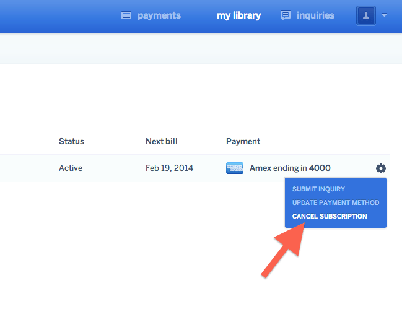Click the Feb 19, 2014 billing date
The height and width of the screenshot is (317, 402).
[x=169, y=168]
